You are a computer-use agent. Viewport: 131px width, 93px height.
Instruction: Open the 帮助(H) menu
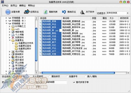[x=31, y=6]
